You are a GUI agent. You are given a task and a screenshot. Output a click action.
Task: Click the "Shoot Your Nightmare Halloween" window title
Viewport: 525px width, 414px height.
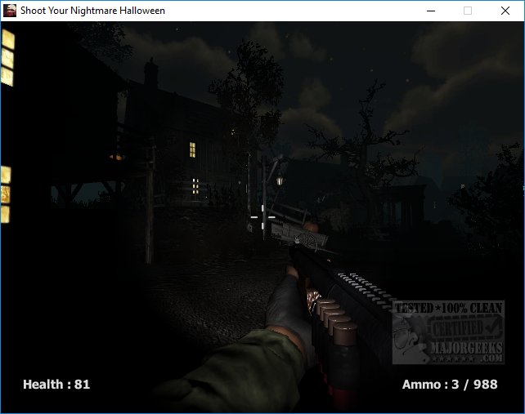tap(92, 11)
